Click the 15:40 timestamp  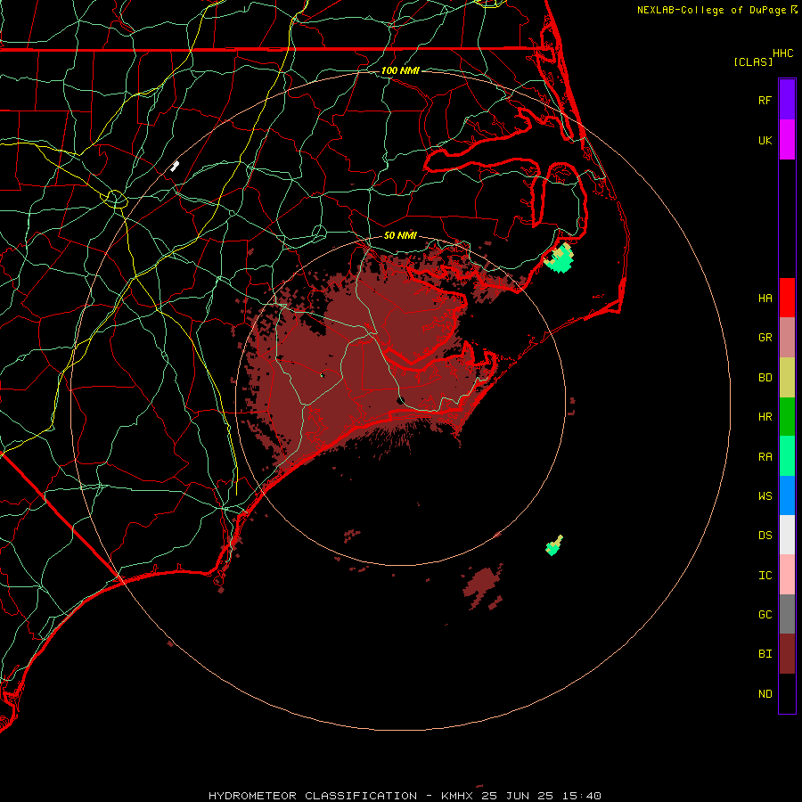click(x=581, y=796)
